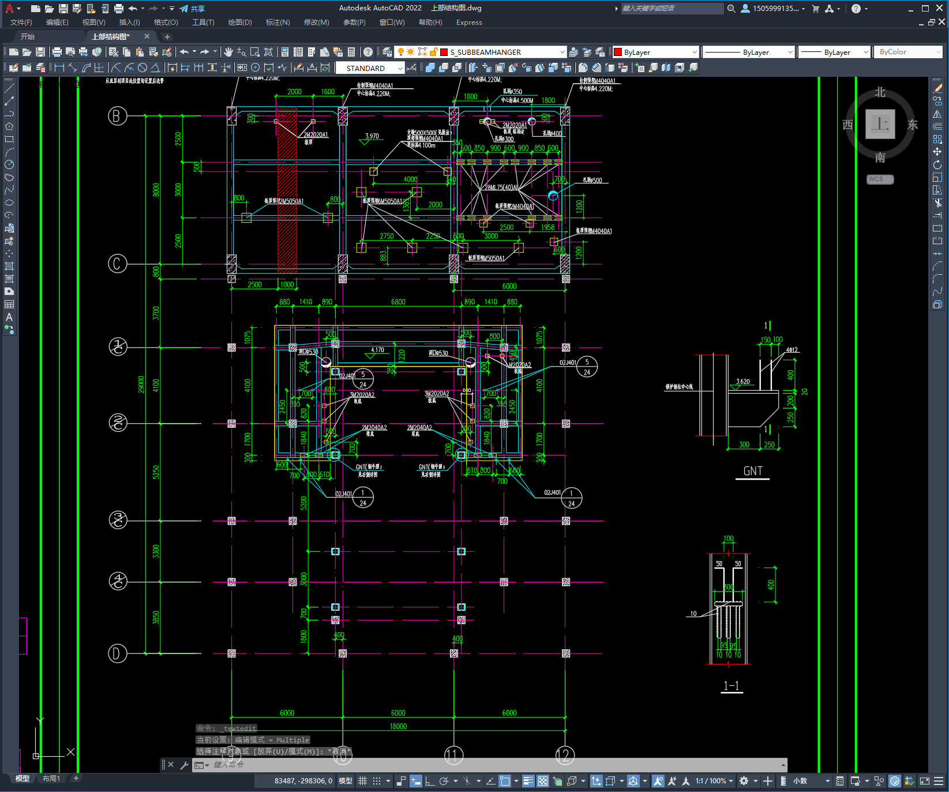
Task: Open the 标注(N) menu
Action: pyautogui.click(x=278, y=23)
